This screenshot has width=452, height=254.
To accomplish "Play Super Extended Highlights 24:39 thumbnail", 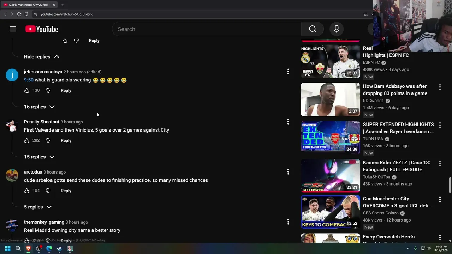I will pyautogui.click(x=331, y=138).
